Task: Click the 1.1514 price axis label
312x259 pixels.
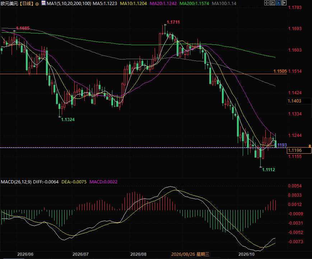Action: click(295, 71)
